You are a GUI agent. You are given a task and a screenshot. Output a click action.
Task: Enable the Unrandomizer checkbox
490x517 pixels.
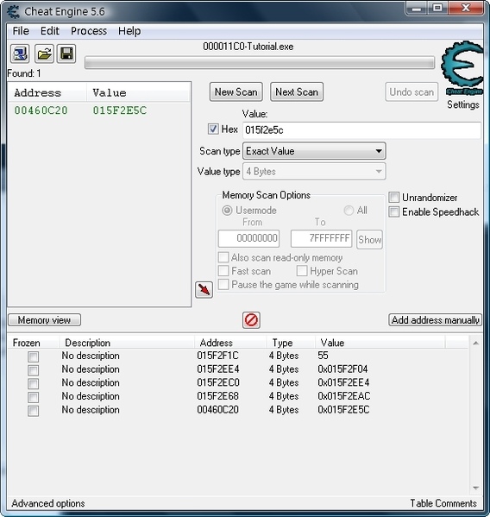(x=394, y=197)
